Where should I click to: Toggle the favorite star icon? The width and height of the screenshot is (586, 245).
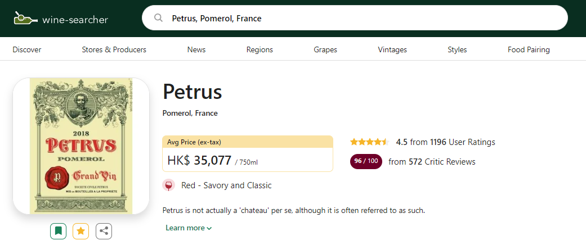click(80, 230)
